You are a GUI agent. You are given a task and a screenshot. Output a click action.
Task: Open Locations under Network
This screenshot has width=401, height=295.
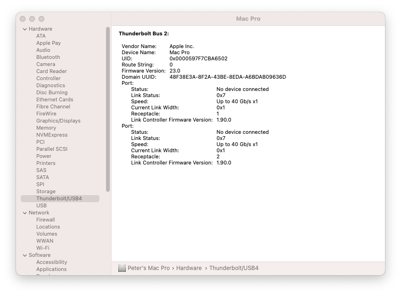click(x=48, y=227)
